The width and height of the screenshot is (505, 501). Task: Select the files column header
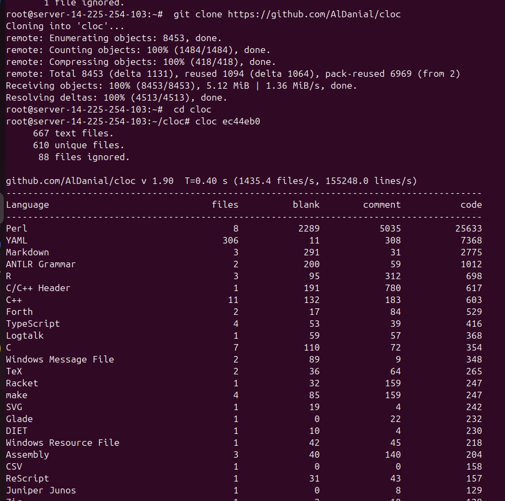(225, 205)
